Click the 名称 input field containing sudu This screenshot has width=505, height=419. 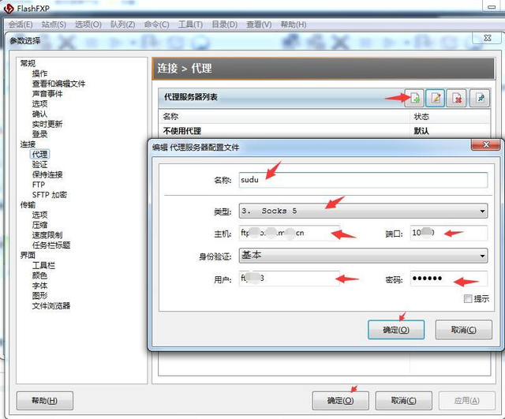coord(363,180)
